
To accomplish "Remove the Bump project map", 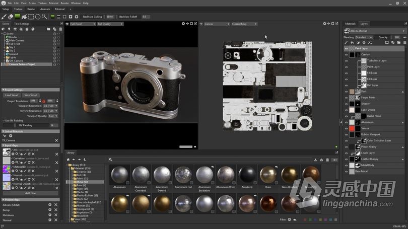I will click(x=56, y=210).
